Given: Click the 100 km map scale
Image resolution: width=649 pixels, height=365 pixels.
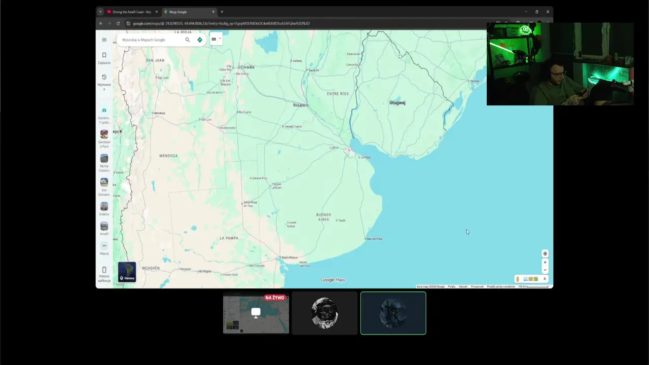Looking at the screenshot, I should pos(533,286).
